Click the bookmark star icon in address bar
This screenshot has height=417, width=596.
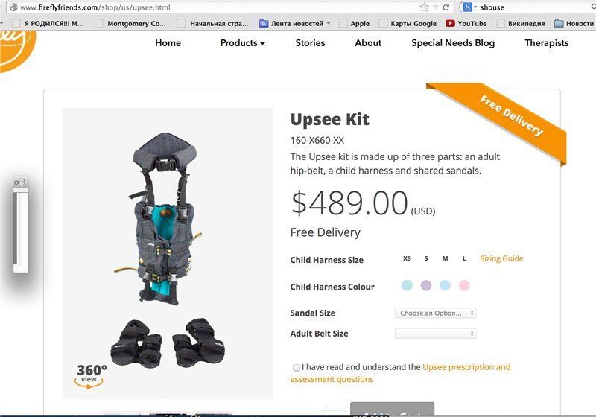tap(424, 7)
